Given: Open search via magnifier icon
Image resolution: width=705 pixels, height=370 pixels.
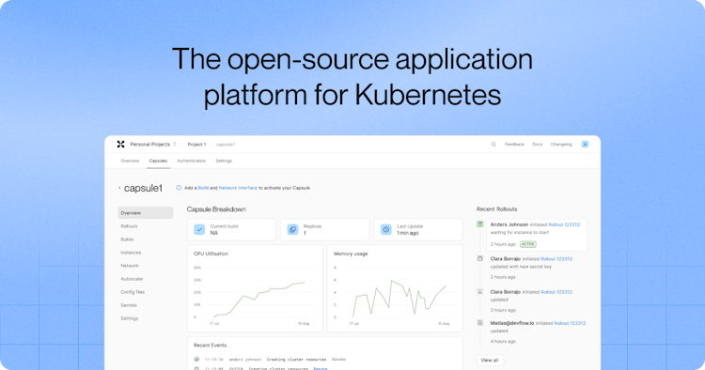Looking at the screenshot, I should click(493, 144).
